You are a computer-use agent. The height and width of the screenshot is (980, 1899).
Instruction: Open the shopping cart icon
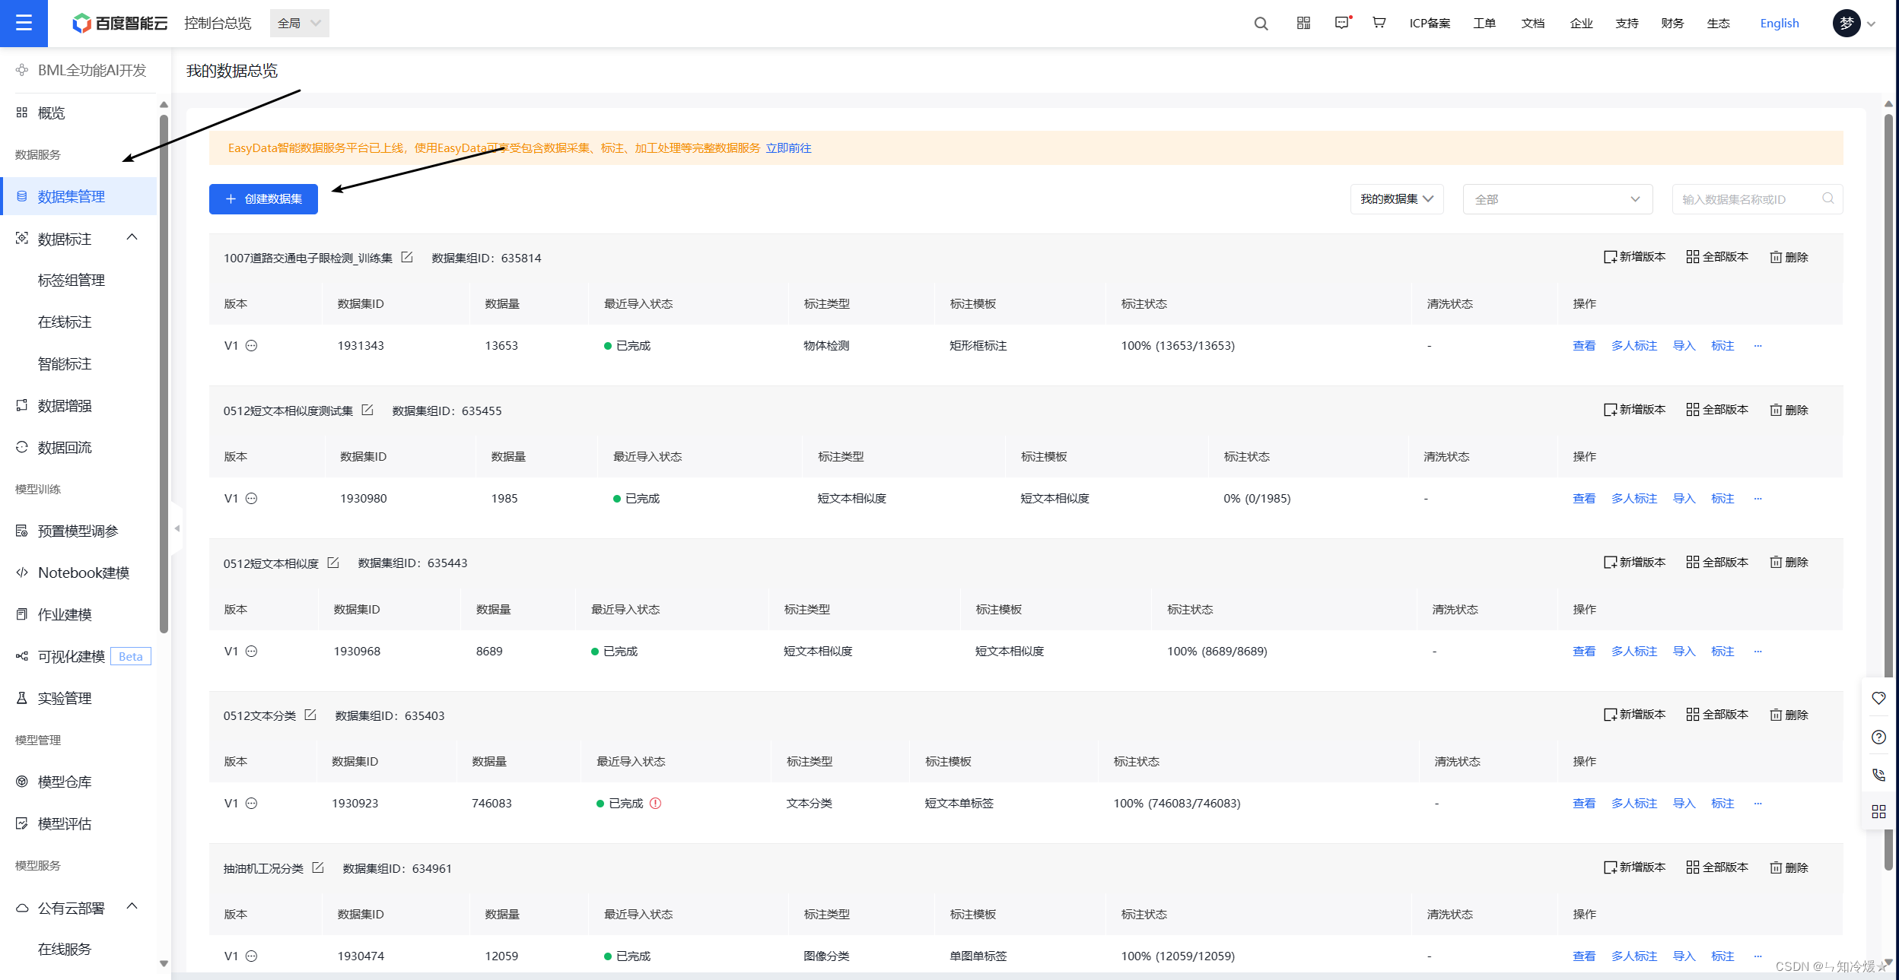point(1379,23)
